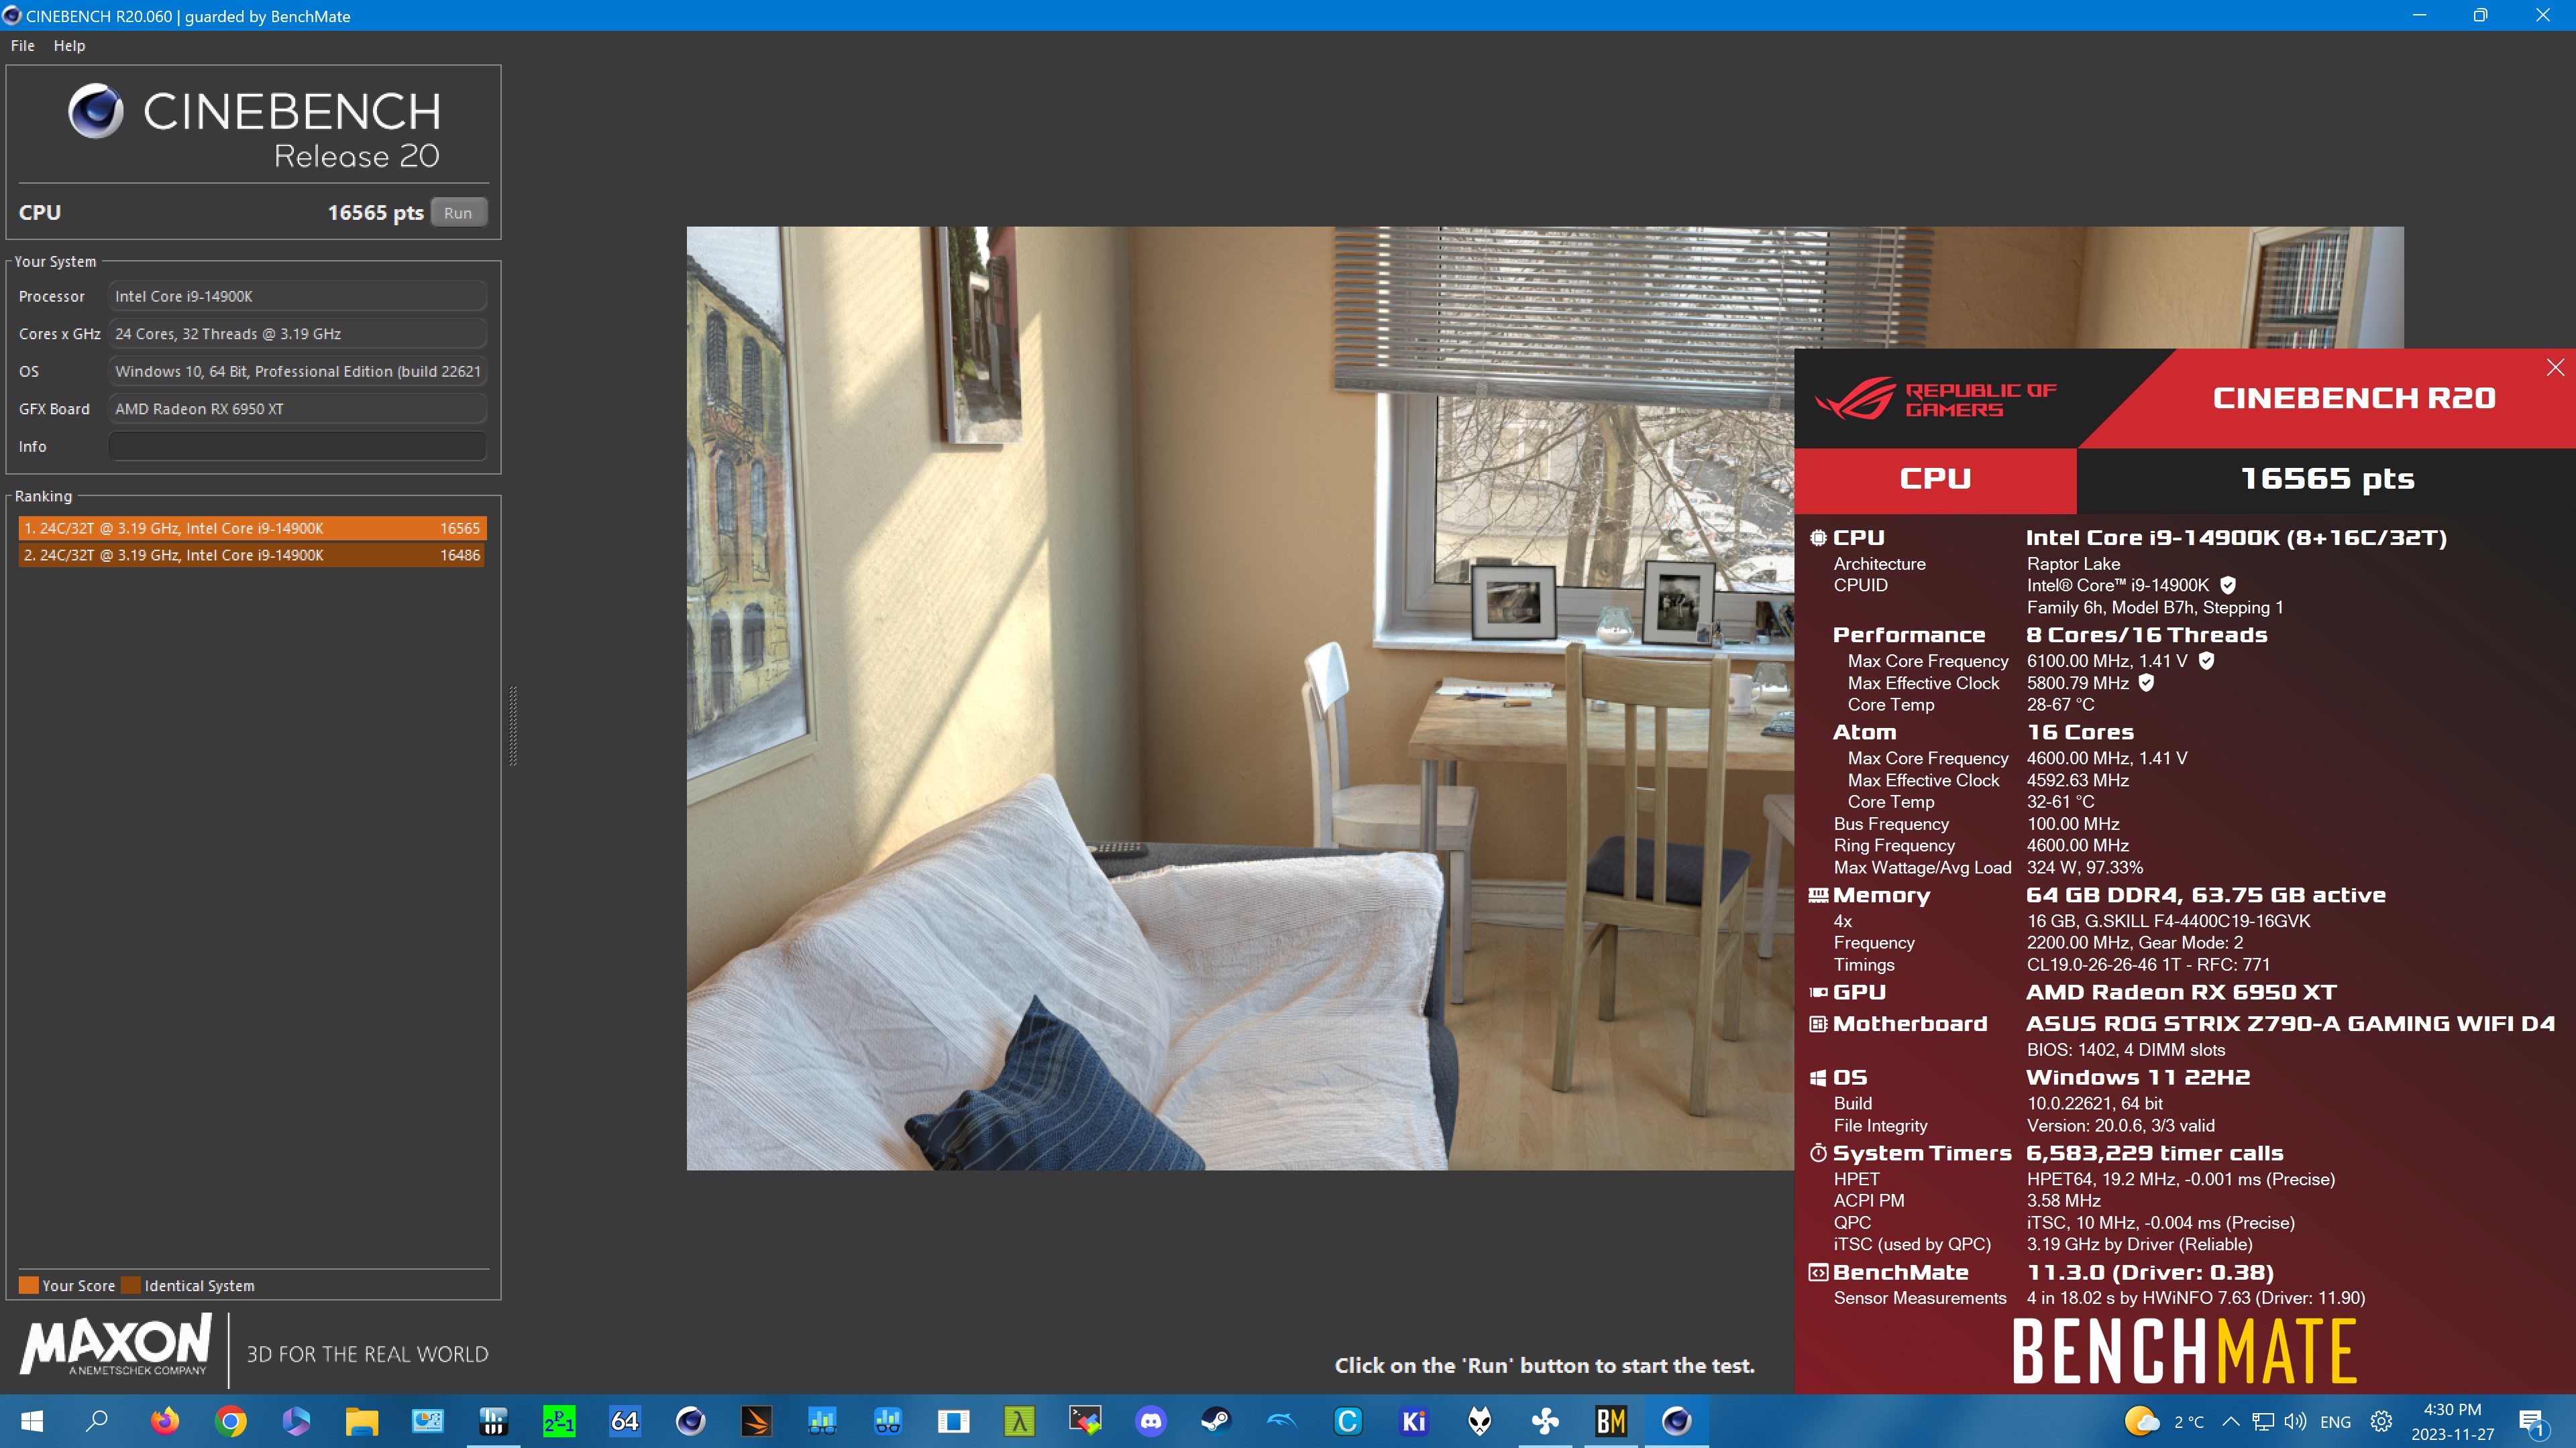2576x1448 pixels.
Task: Select ranking row 2 with score 16486
Action: [x=252, y=554]
